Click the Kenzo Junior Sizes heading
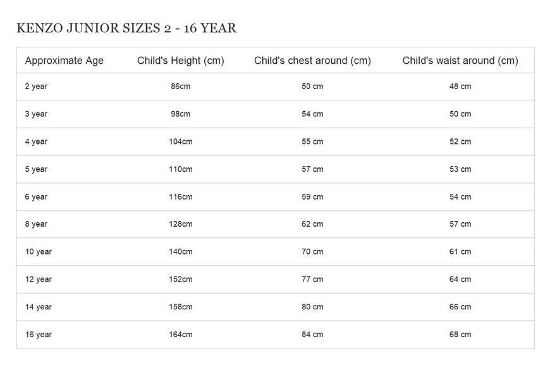Screen dimensions: 550x370 [126, 28]
